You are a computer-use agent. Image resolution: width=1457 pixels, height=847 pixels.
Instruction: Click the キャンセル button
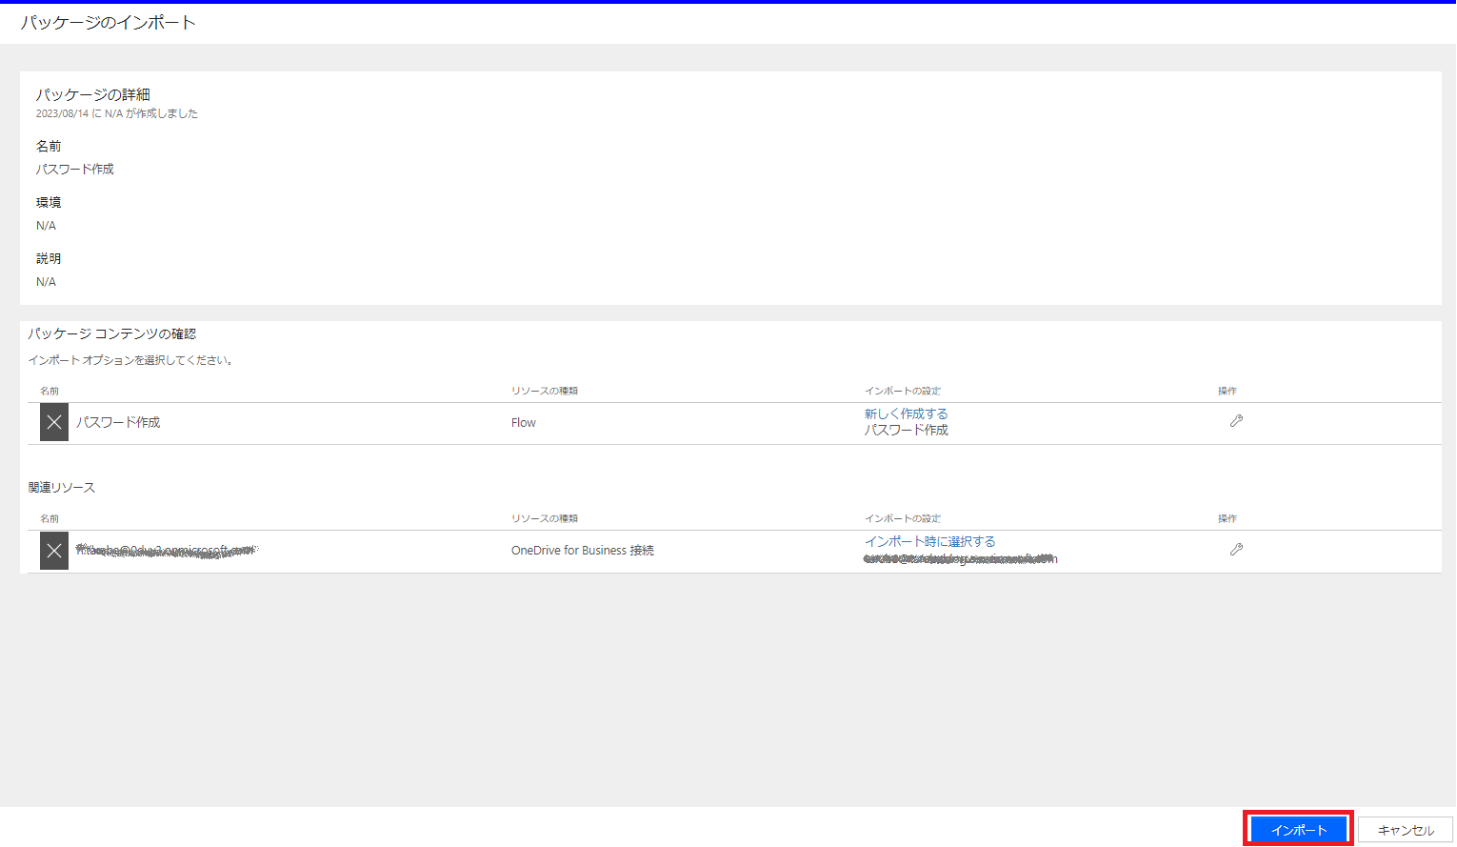click(x=1406, y=830)
